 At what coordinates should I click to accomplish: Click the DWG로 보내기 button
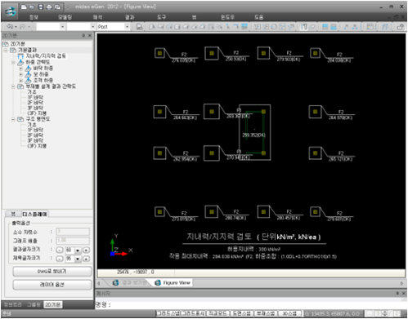[x=52, y=271]
